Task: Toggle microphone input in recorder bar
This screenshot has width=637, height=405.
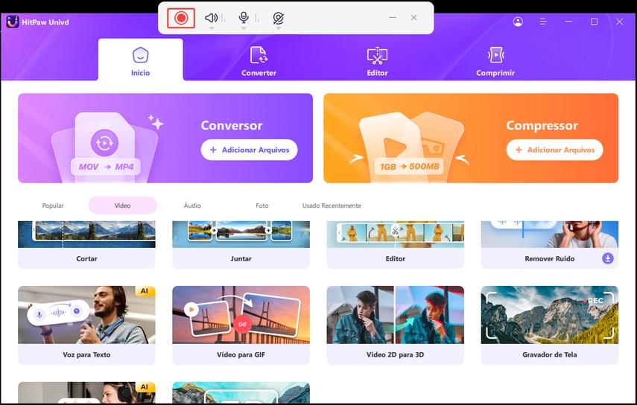Action: [x=244, y=17]
